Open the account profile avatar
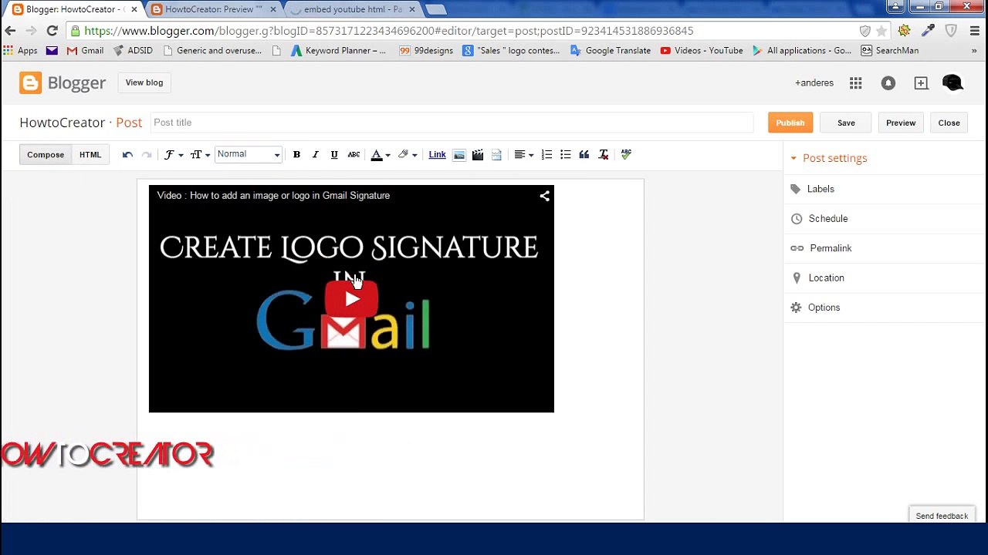Screen dimensions: 988x555 tap(953, 83)
